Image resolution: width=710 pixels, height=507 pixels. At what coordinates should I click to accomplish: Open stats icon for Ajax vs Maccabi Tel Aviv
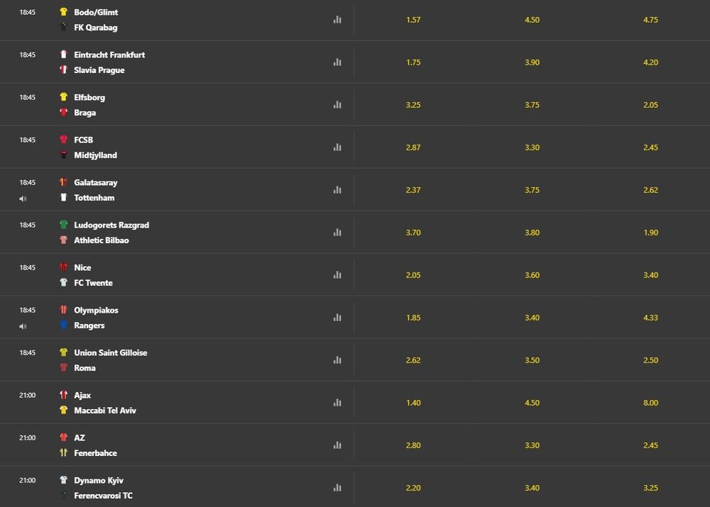coord(337,403)
